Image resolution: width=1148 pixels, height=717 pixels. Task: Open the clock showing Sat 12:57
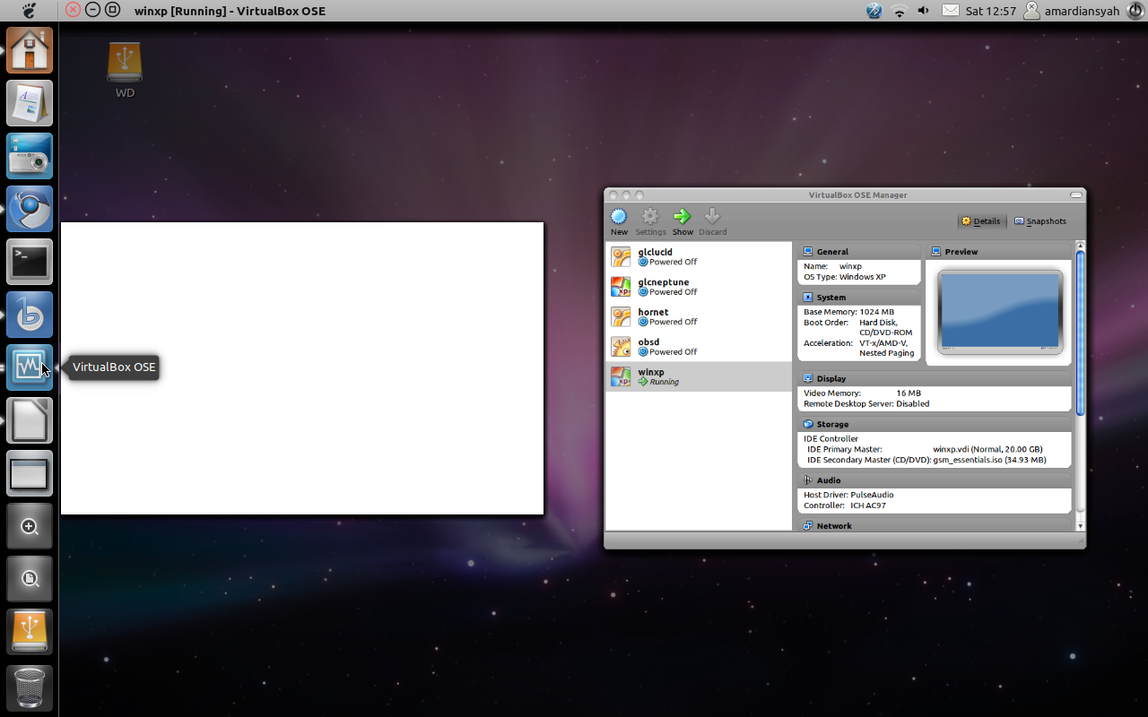click(x=990, y=11)
